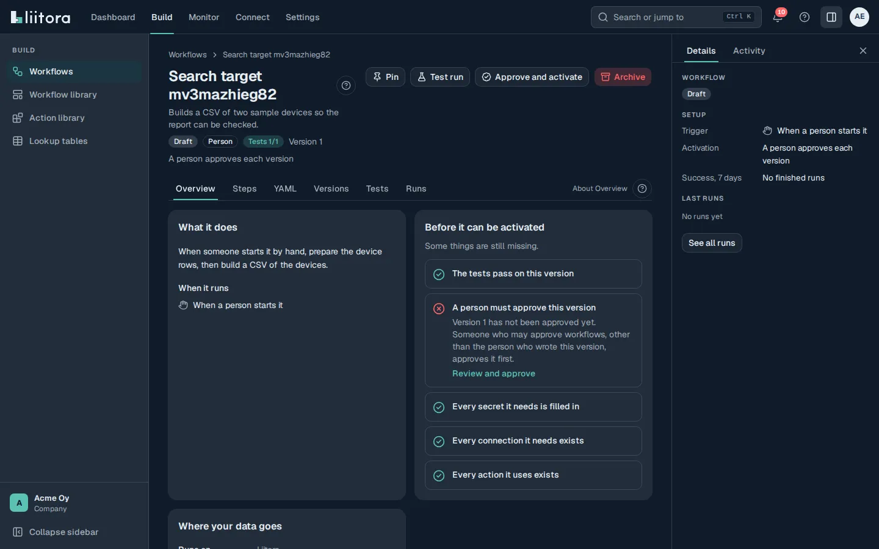Select the Details tab in side panel

point(701,51)
